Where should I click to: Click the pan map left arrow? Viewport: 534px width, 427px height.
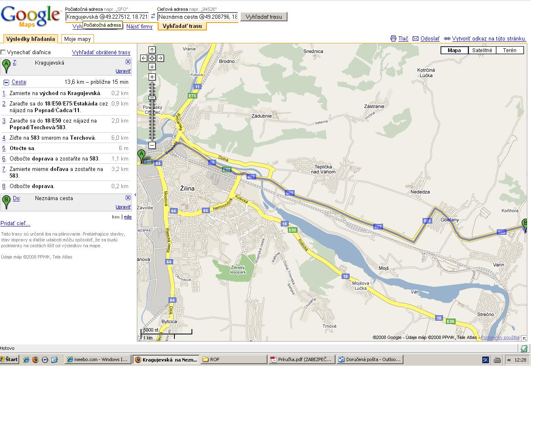[144, 58]
